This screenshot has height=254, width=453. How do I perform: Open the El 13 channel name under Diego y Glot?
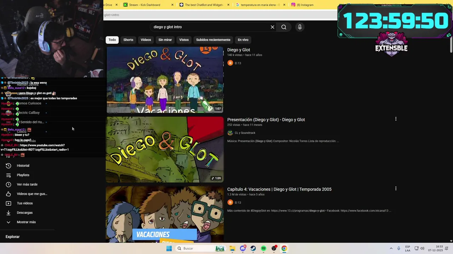click(x=238, y=63)
